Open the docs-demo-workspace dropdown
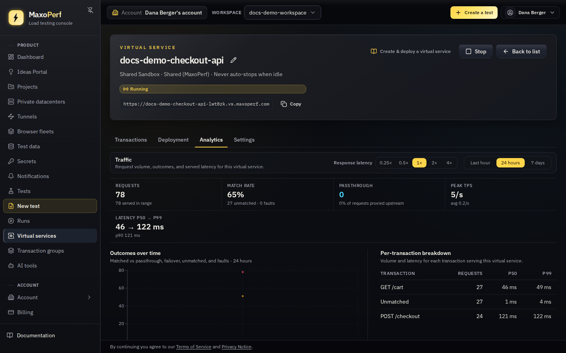 283,13
